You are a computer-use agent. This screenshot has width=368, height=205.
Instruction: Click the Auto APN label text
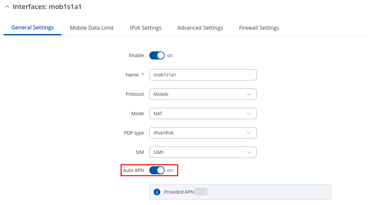click(133, 170)
